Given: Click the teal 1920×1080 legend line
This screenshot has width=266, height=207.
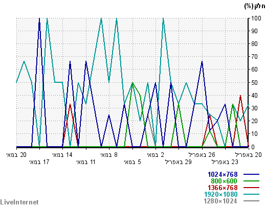Looking at the screenshot, I should (251, 194).
